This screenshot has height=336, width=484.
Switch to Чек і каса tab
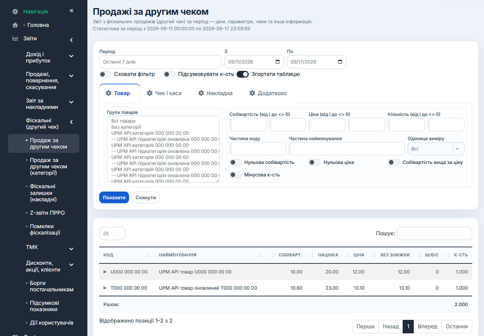[164, 93]
